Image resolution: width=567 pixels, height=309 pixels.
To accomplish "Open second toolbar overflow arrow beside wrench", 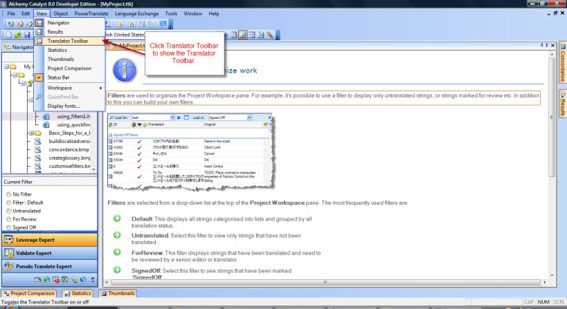I will coord(278,36).
